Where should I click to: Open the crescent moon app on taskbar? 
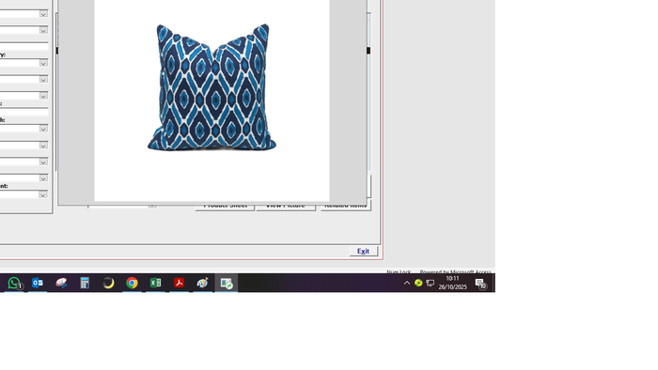(108, 284)
